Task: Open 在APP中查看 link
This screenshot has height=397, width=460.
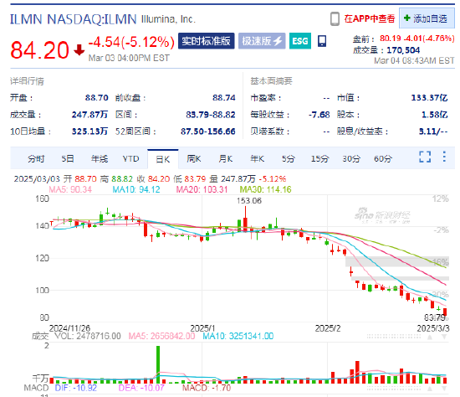Action: [x=370, y=18]
